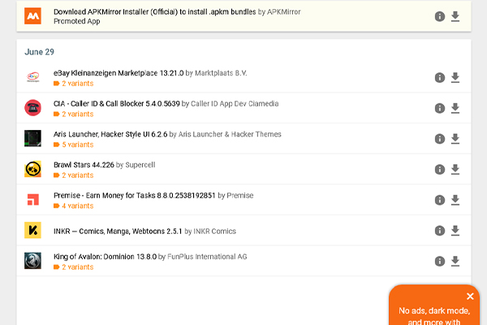Click the June 29 date heading
Screen dimensions: 487x325
point(39,52)
